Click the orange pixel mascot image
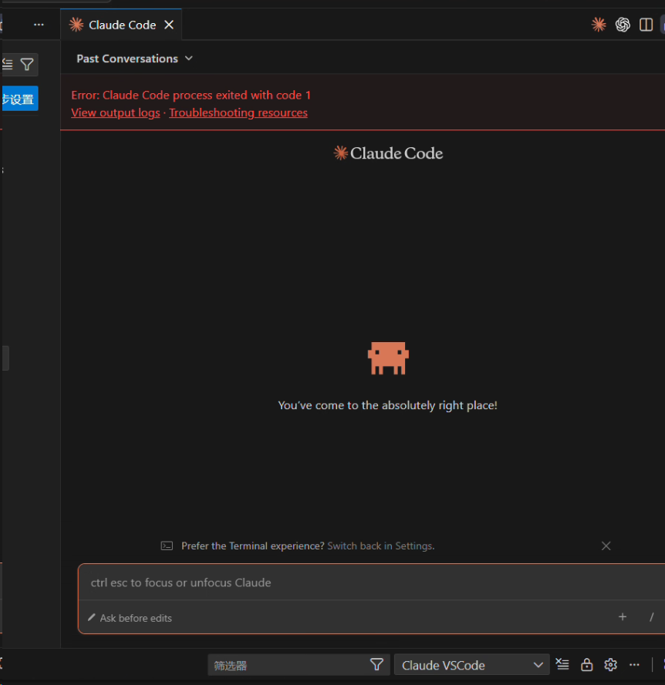 [x=388, y=358]
